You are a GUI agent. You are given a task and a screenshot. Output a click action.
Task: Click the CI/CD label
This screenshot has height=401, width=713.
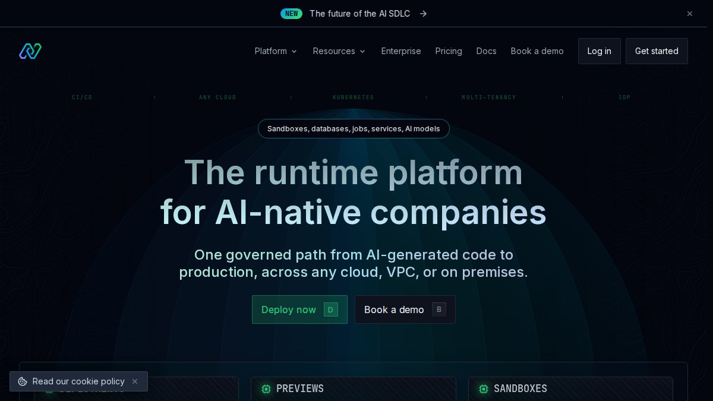pyautogui.click(x=82, y=97)
